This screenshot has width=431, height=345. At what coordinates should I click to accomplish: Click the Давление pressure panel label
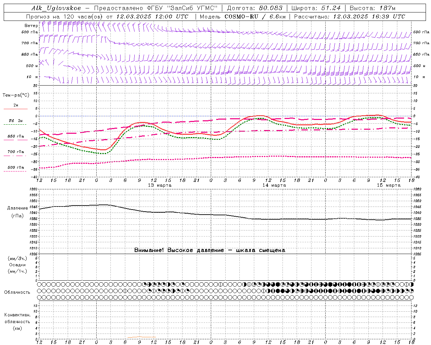pyautogui.click(x=18, y=208)
